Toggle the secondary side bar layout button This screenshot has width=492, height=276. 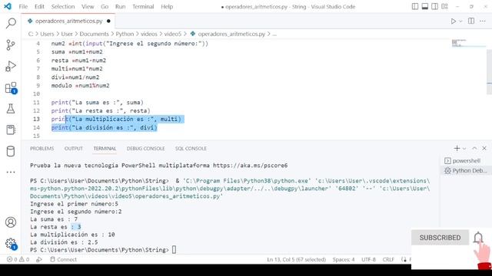[434, 6]
